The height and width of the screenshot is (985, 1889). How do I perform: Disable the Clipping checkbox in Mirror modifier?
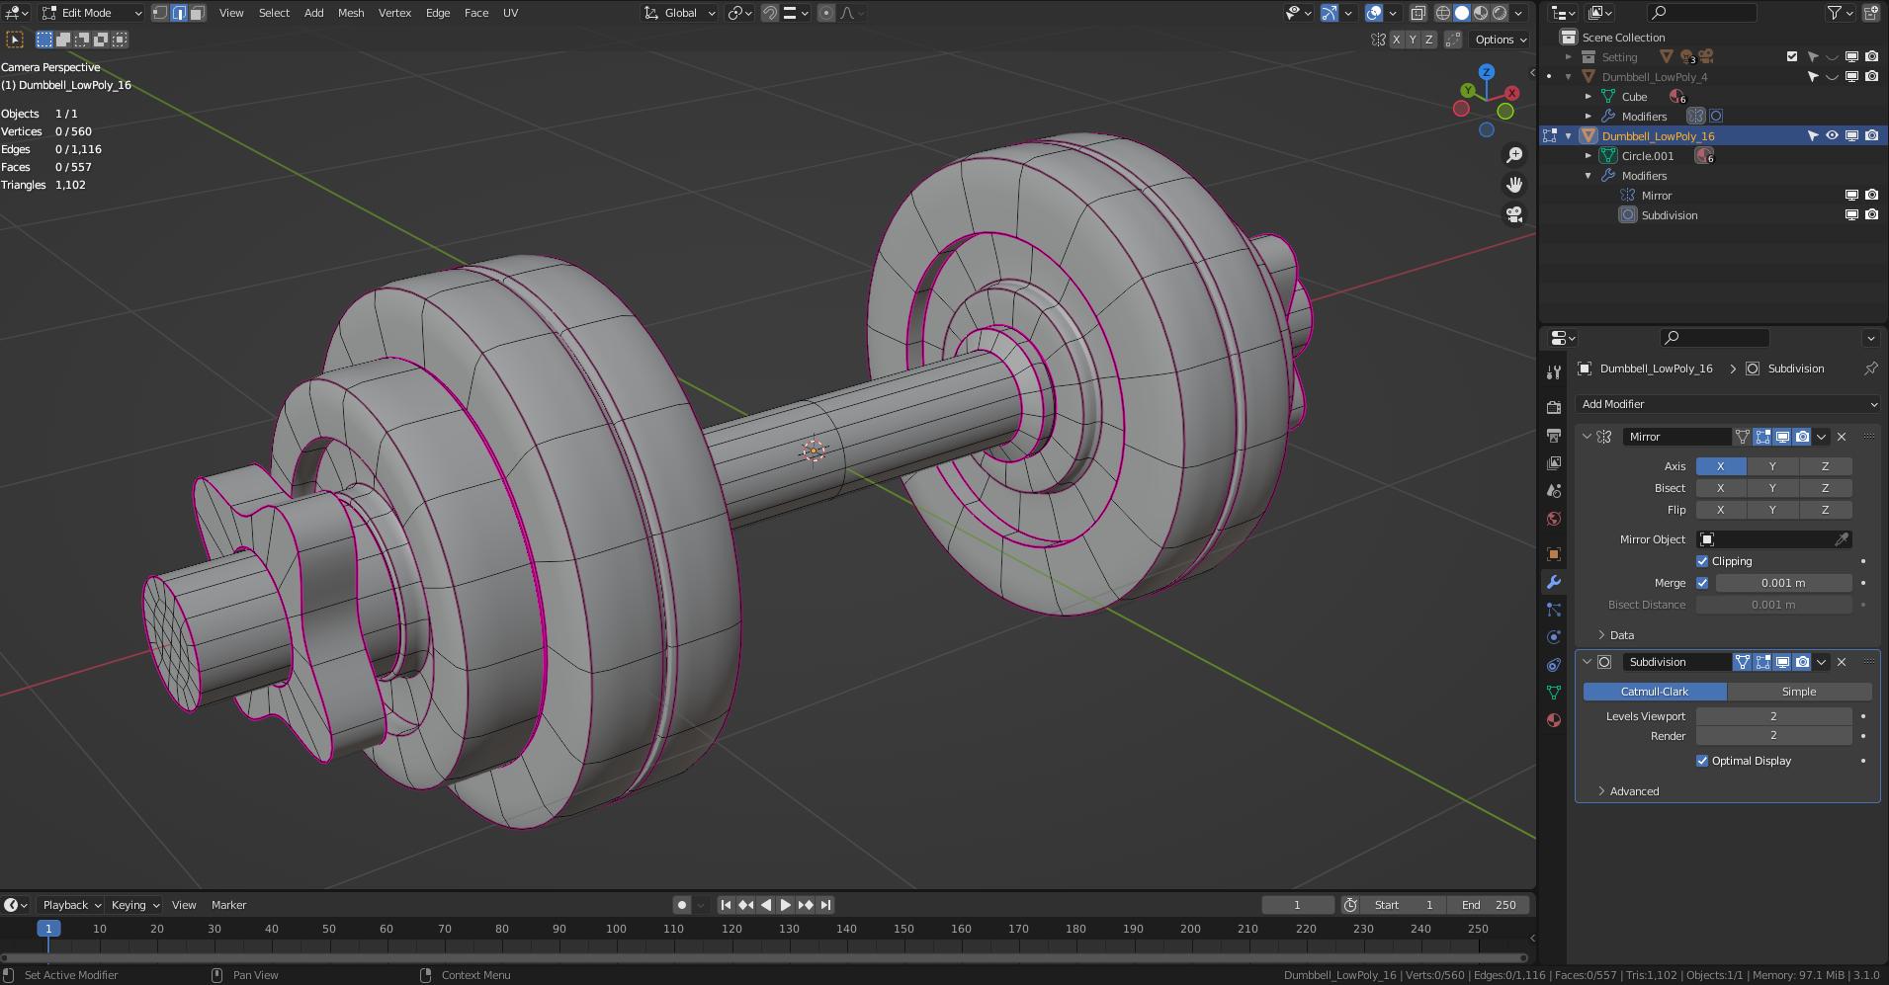point(1703,561)
